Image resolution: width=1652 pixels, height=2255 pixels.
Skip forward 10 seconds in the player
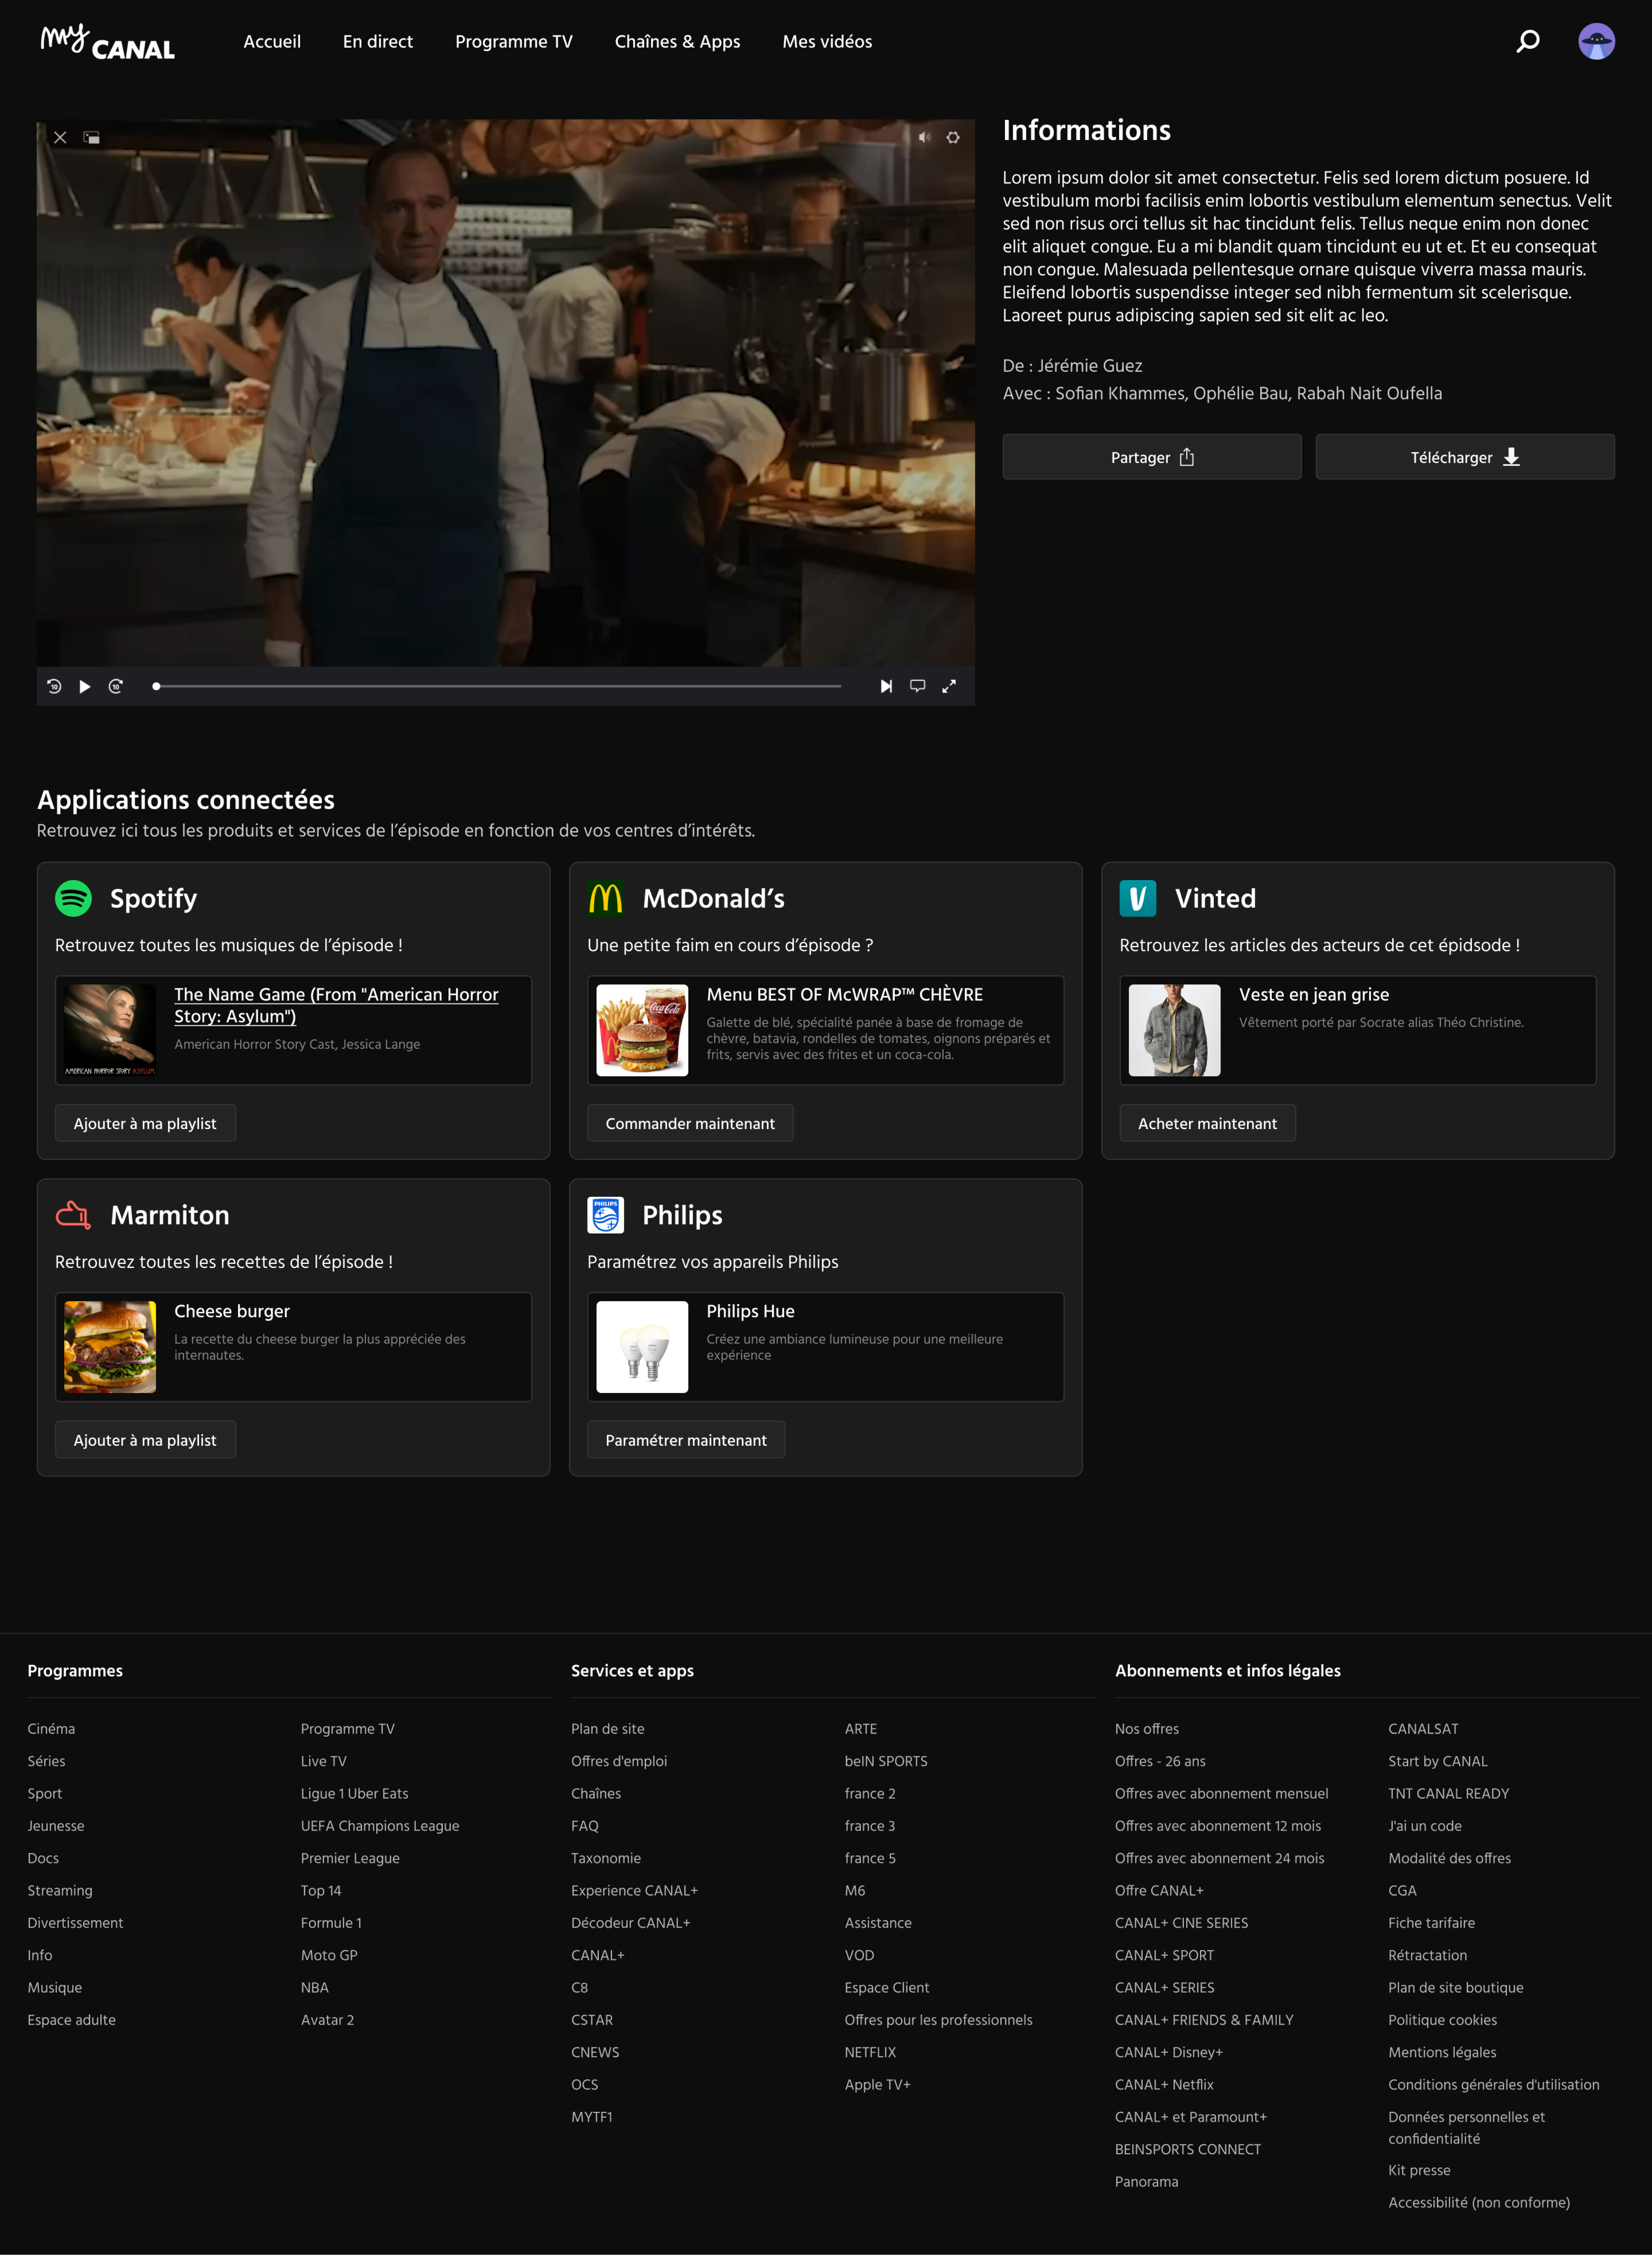[116, 686]
